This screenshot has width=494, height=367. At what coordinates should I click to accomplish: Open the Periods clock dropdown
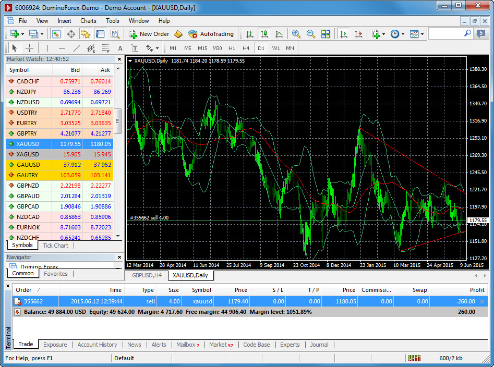(396, 34)
